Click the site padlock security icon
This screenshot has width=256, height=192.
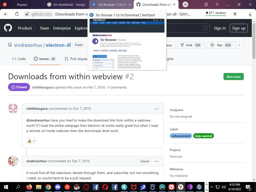pyautogui.click(x=27, y=14)
